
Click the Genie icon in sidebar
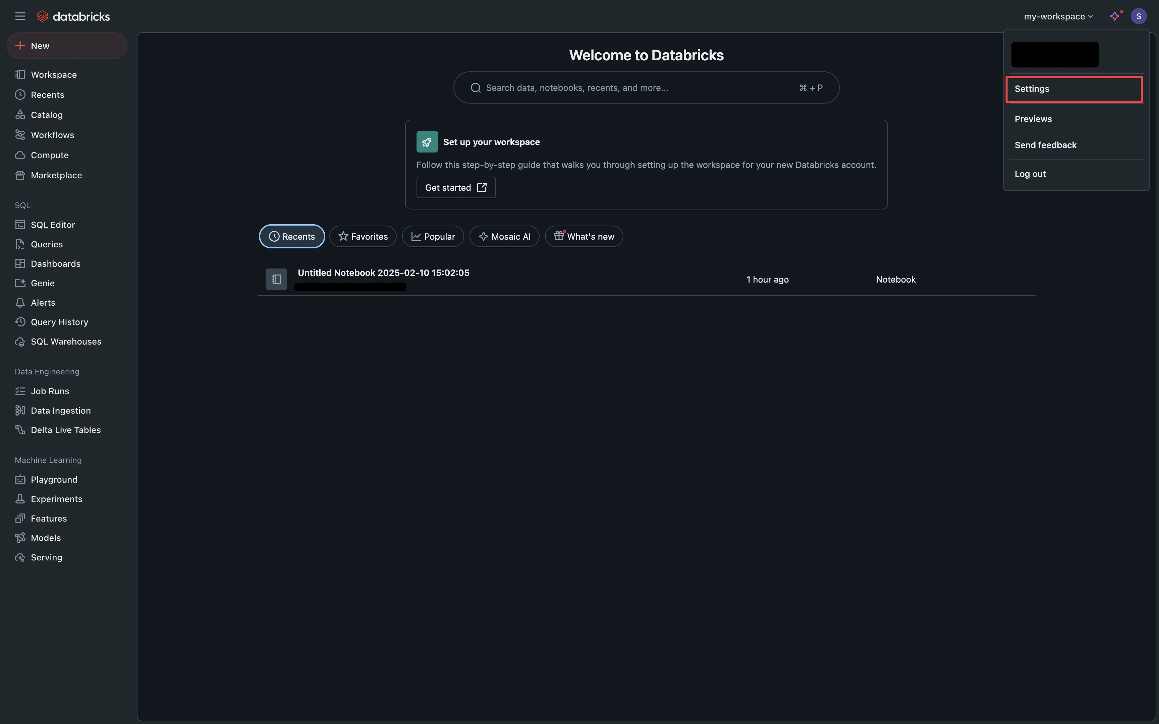(20, 283)
